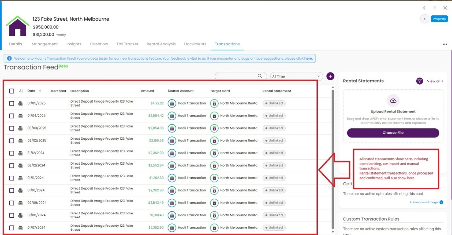Open the Insights tab
This screenshot has height=235, width=452.
(x=74, y=44)
